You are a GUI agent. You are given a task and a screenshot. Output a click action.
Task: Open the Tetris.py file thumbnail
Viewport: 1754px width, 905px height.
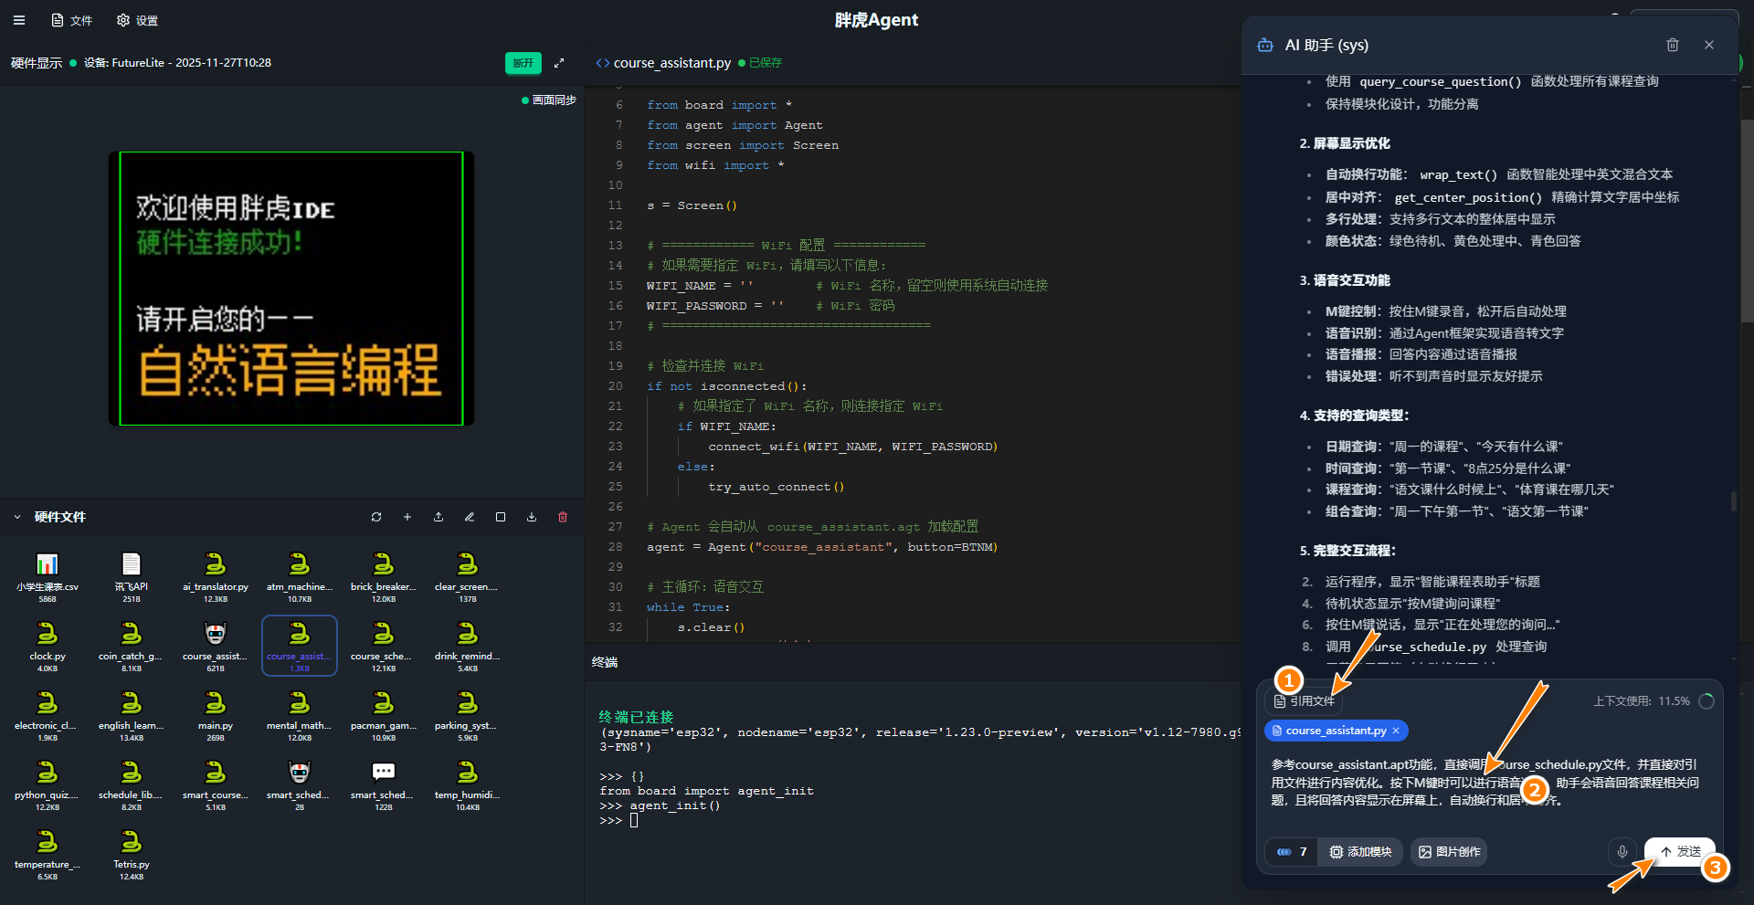[132, 848]
